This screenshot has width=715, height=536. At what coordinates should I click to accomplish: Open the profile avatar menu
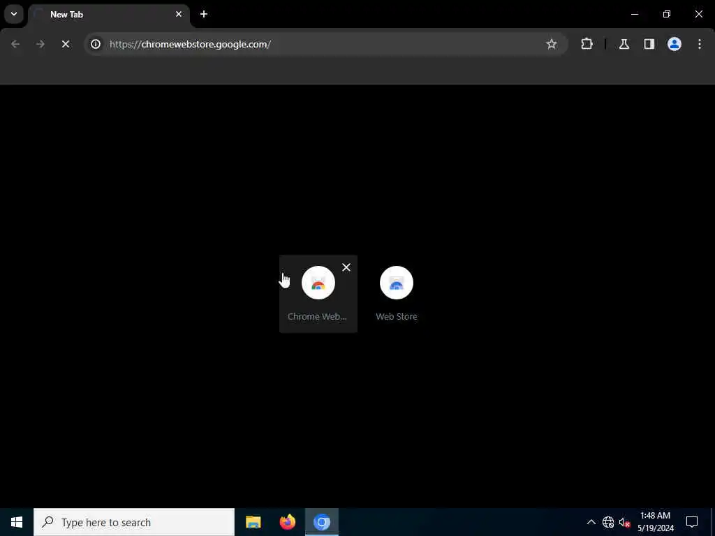675,44
